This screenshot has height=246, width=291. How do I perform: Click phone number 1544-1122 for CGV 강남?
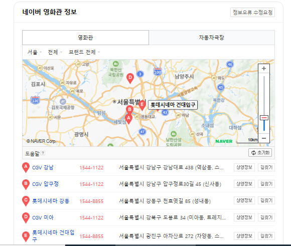pos(91,168)
